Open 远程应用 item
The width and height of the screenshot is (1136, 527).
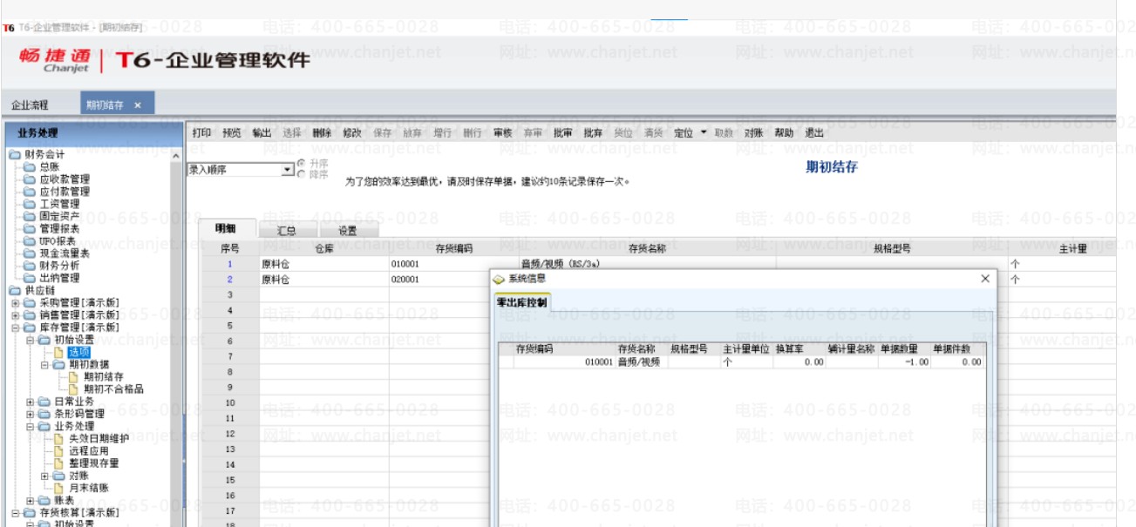89,451
